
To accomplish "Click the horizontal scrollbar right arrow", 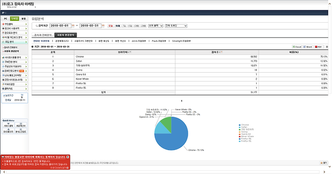I will coord(324,172).
